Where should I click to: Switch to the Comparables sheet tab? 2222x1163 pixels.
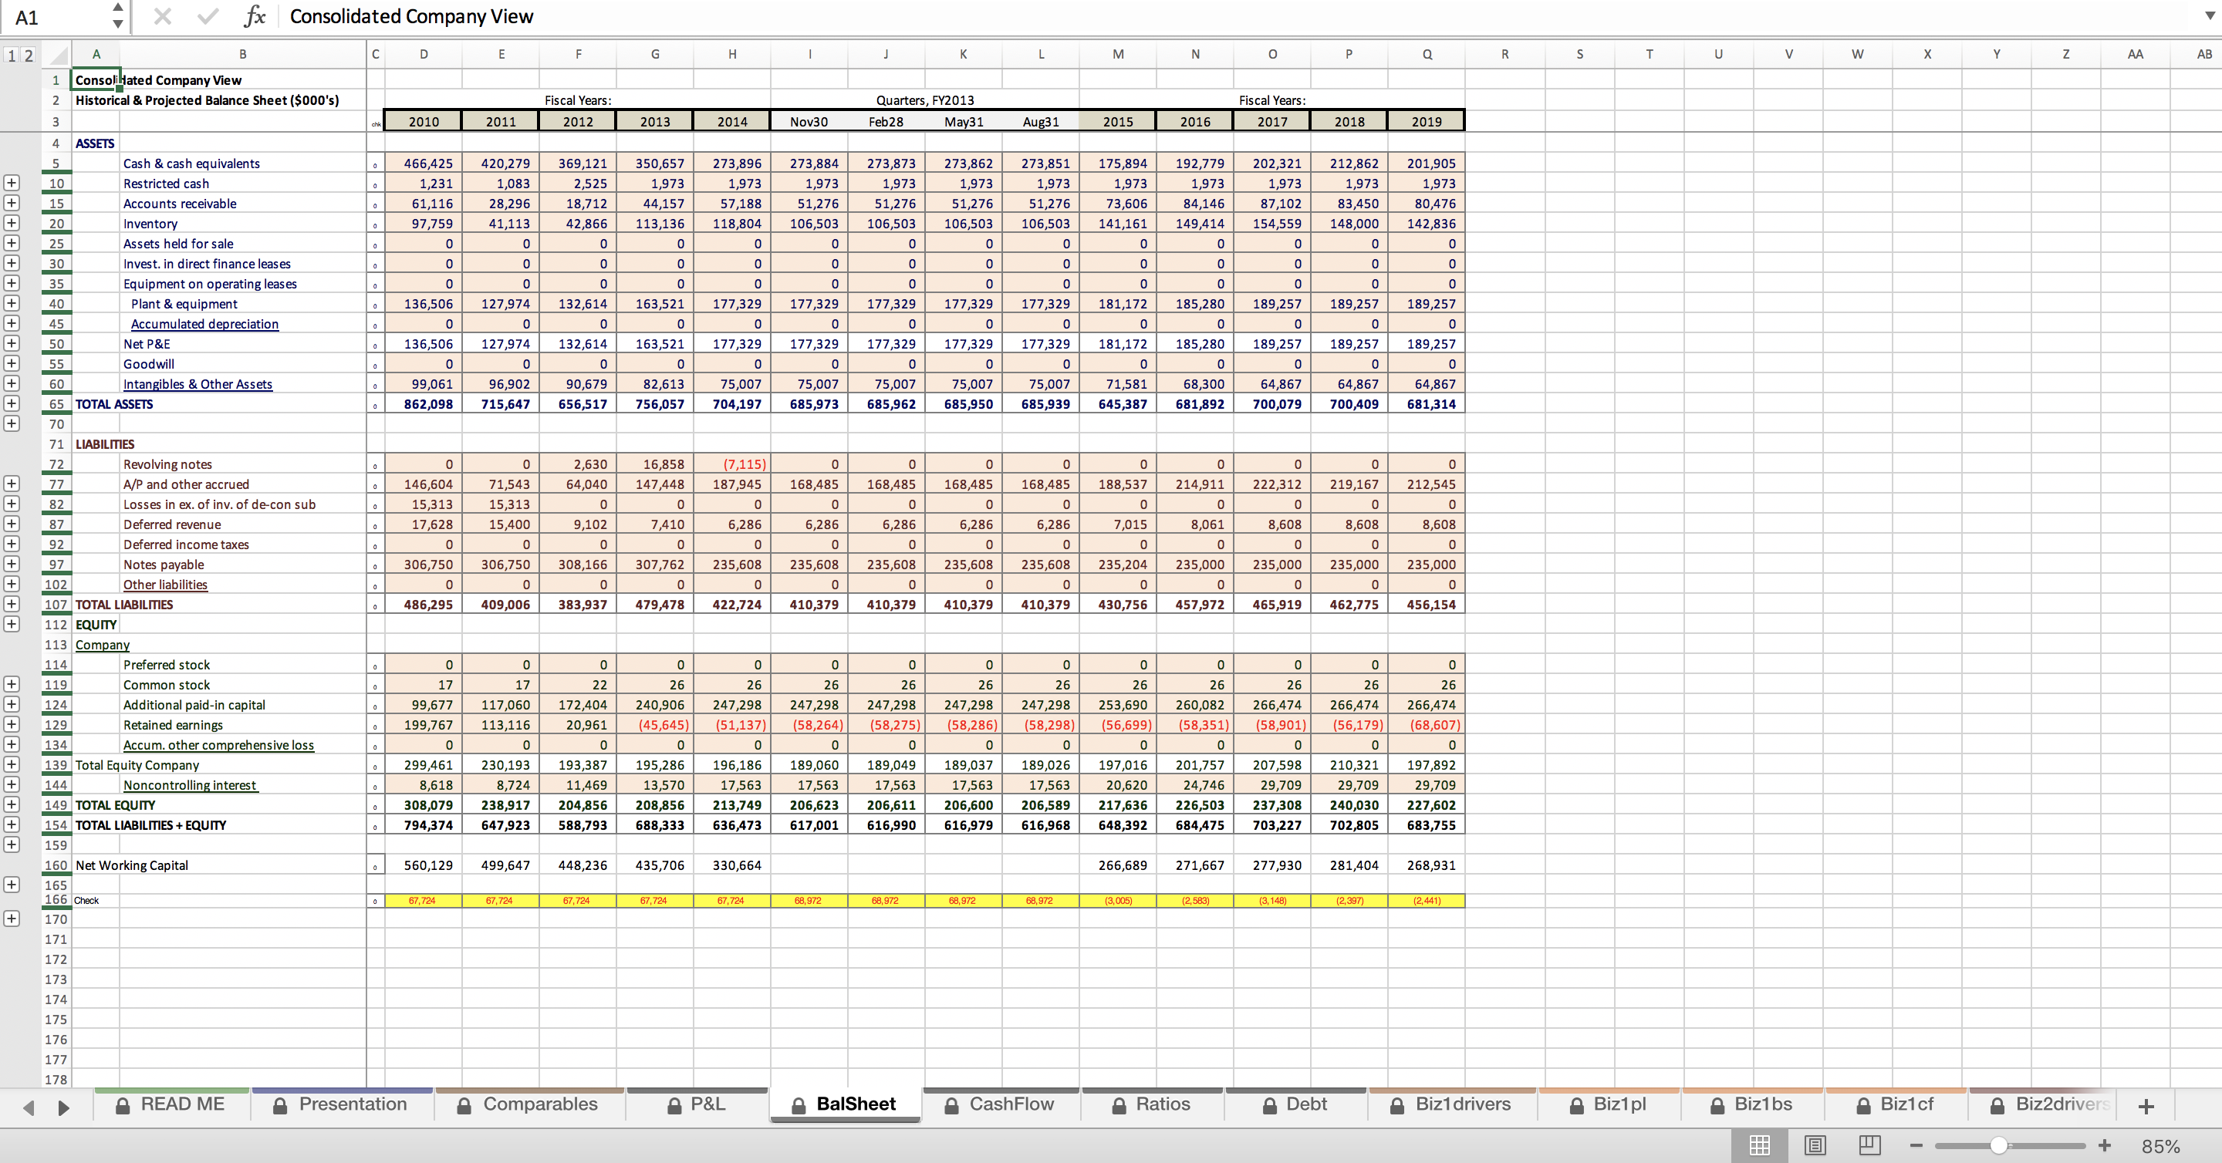point(528,1104)
